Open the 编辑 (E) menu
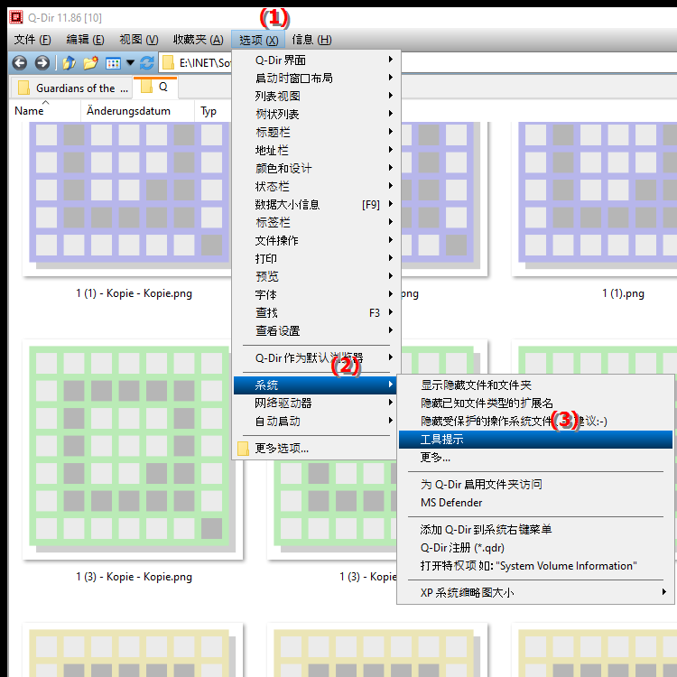Screen dimensions: 677x677 click(85, 40)
